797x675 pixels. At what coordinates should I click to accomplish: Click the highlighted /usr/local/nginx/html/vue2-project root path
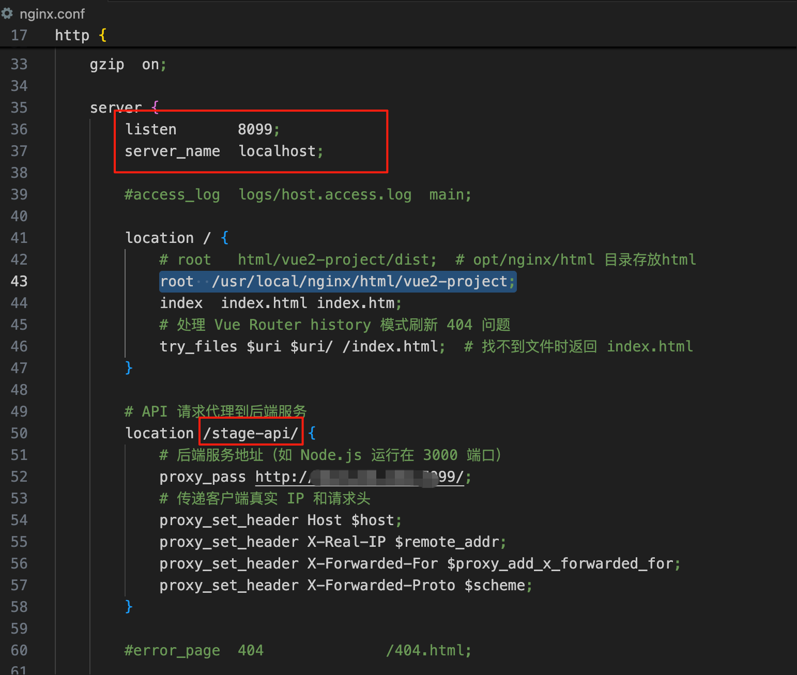pos(359,281)
